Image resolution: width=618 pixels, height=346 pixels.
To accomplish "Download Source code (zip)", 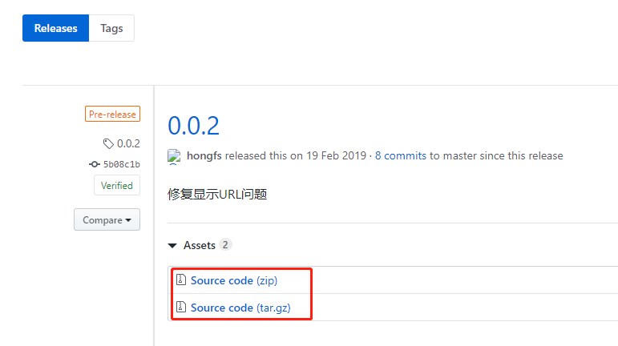I will point(234,280).
